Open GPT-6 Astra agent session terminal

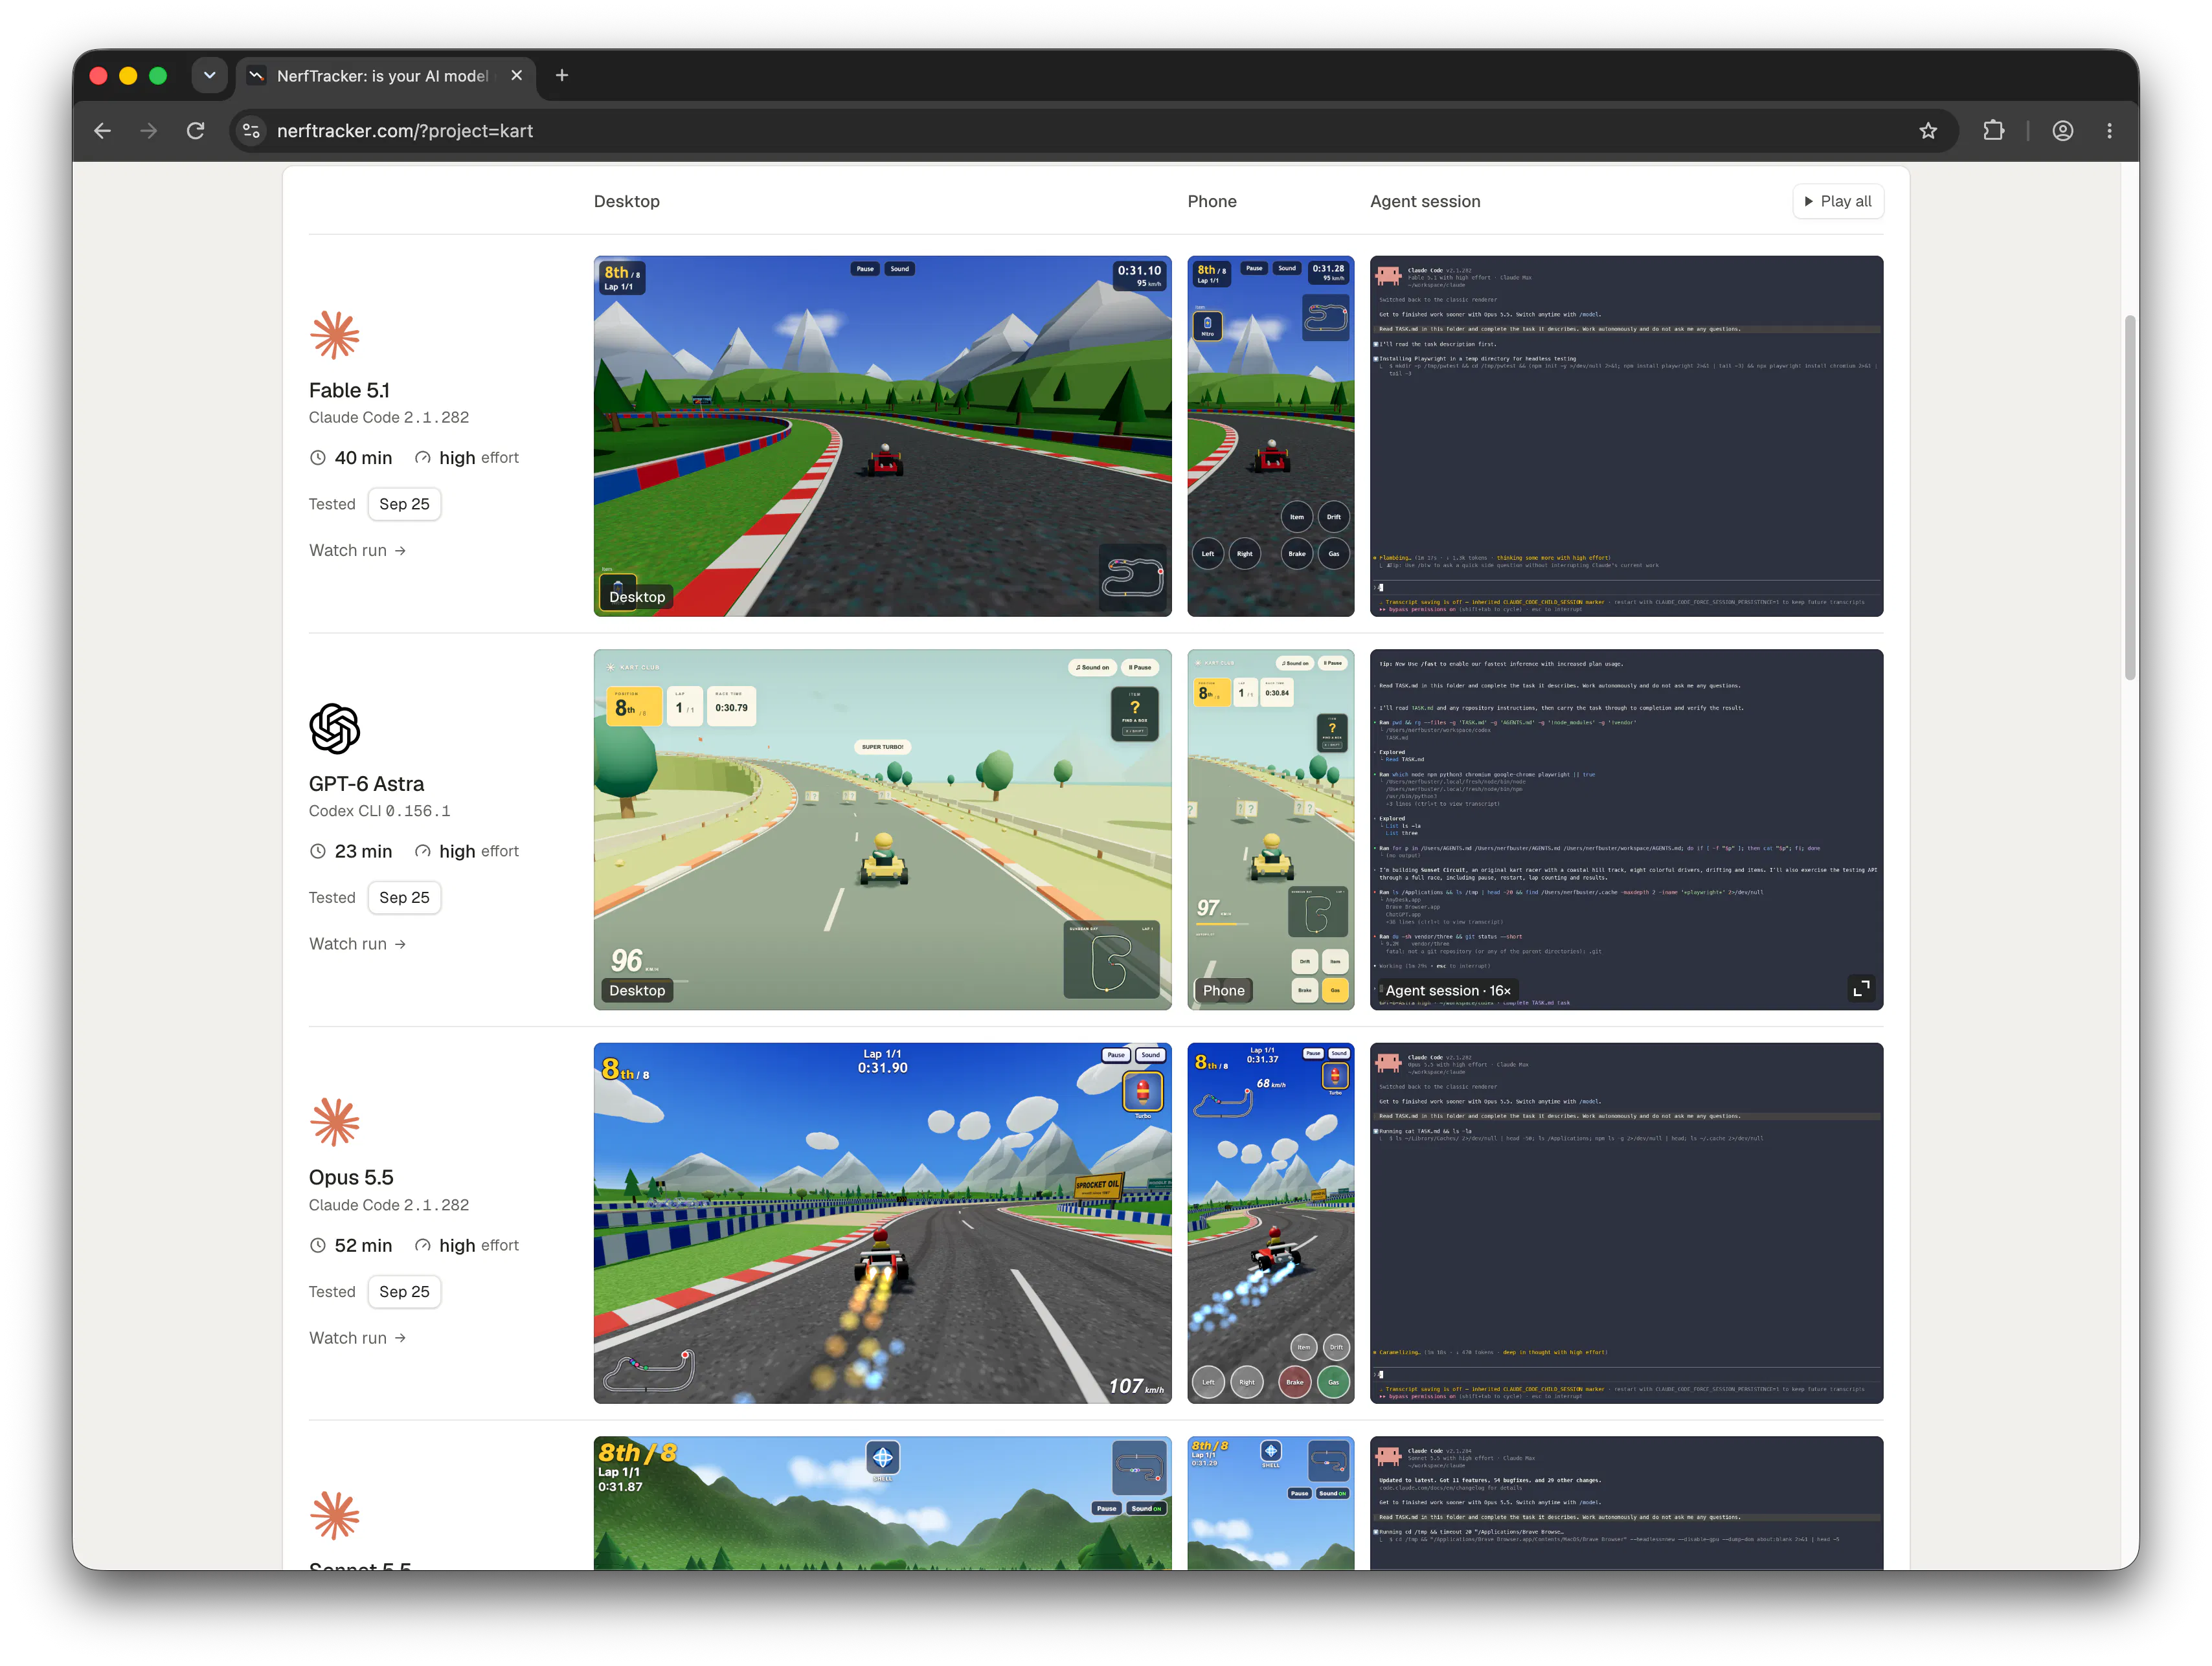pyautogui.click(x=1626, y=830)
